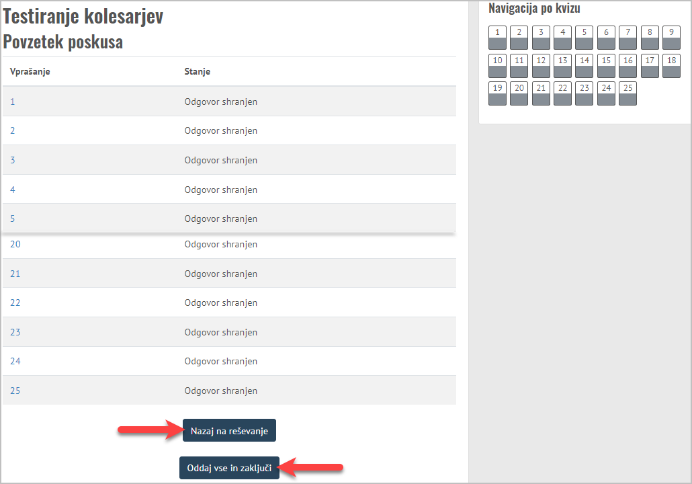Go to question 2 in quiz navigation

[x=519, y=38]
